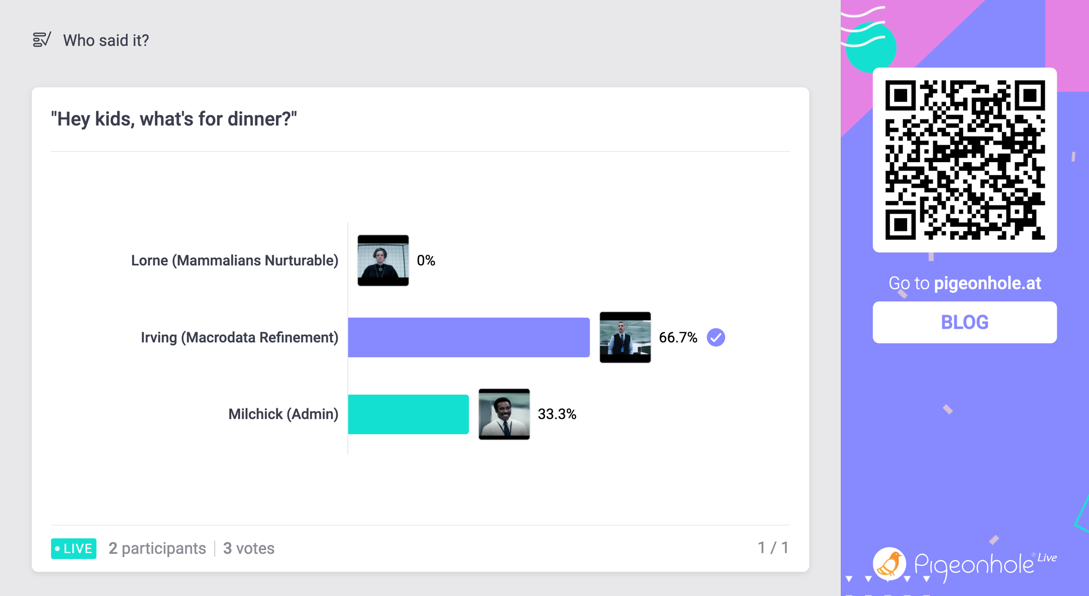Click the correct-answer checkmark next to 66.7%
The width and height of the screenshot is (1089, 596).
(716, 337)
